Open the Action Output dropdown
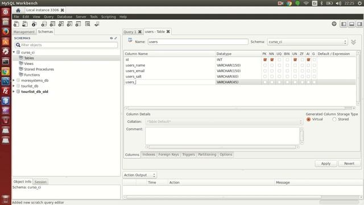364x205 pixels. pyautogui.click(x=139, y=175)
